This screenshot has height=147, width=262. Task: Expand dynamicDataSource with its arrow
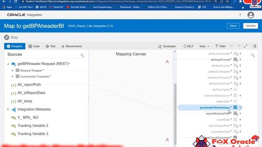tap(240, 96)
